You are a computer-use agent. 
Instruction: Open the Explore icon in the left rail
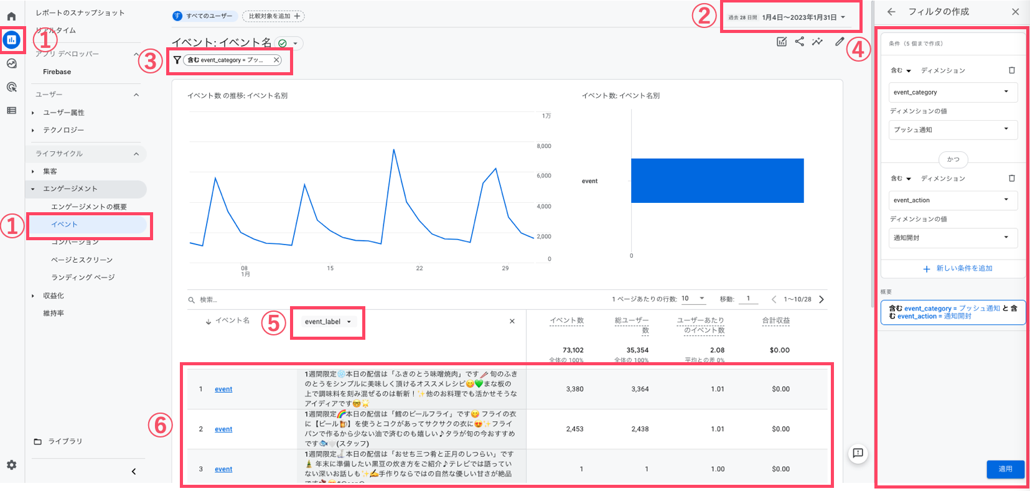tap(11, 63)
